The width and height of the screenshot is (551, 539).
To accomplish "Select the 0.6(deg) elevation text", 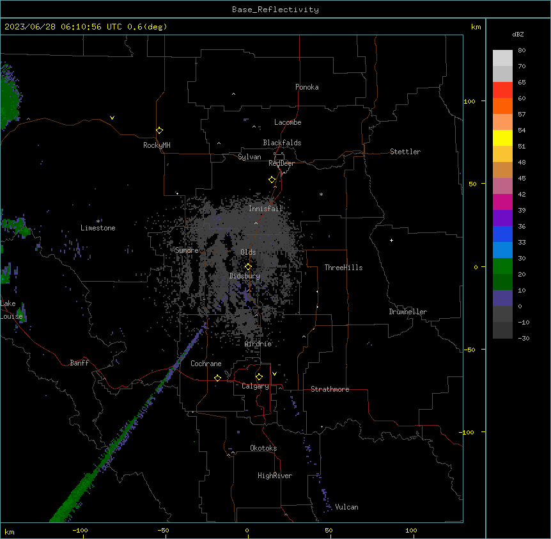I will click(x=147, y=27).
